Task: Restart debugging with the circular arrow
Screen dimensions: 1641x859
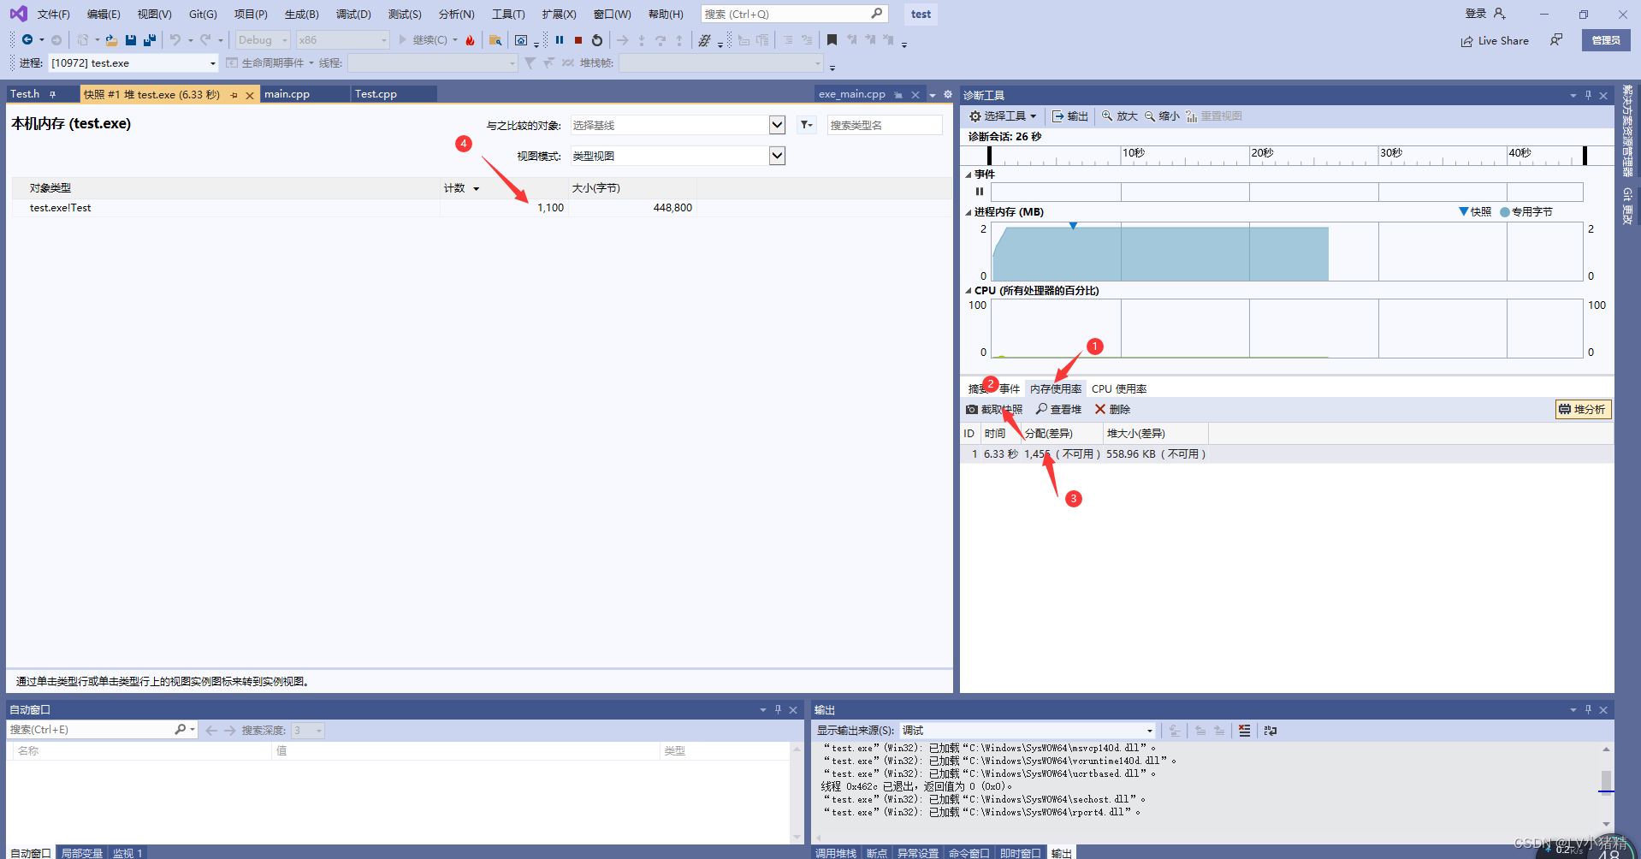Action: [597, 40]
